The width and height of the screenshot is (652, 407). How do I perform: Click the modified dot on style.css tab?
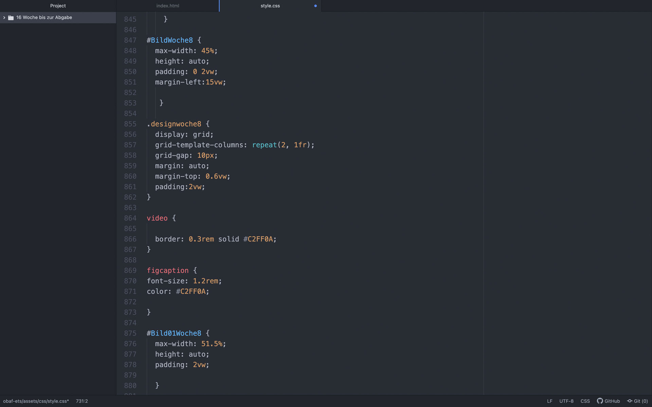click(315, 6)
